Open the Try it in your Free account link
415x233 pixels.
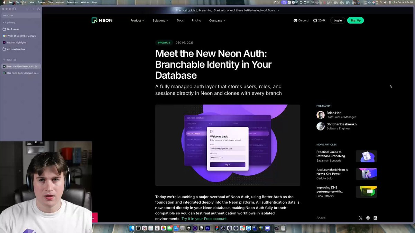(x=204, y=219)
